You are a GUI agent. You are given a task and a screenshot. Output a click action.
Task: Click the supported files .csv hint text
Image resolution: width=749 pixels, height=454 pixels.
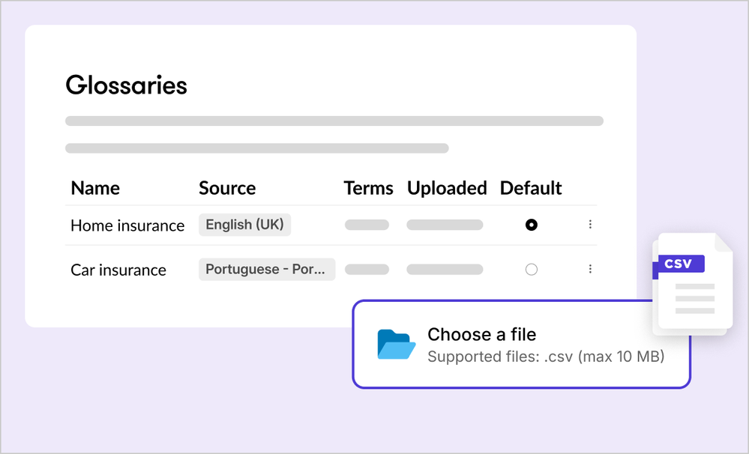(x=546, y=357)
